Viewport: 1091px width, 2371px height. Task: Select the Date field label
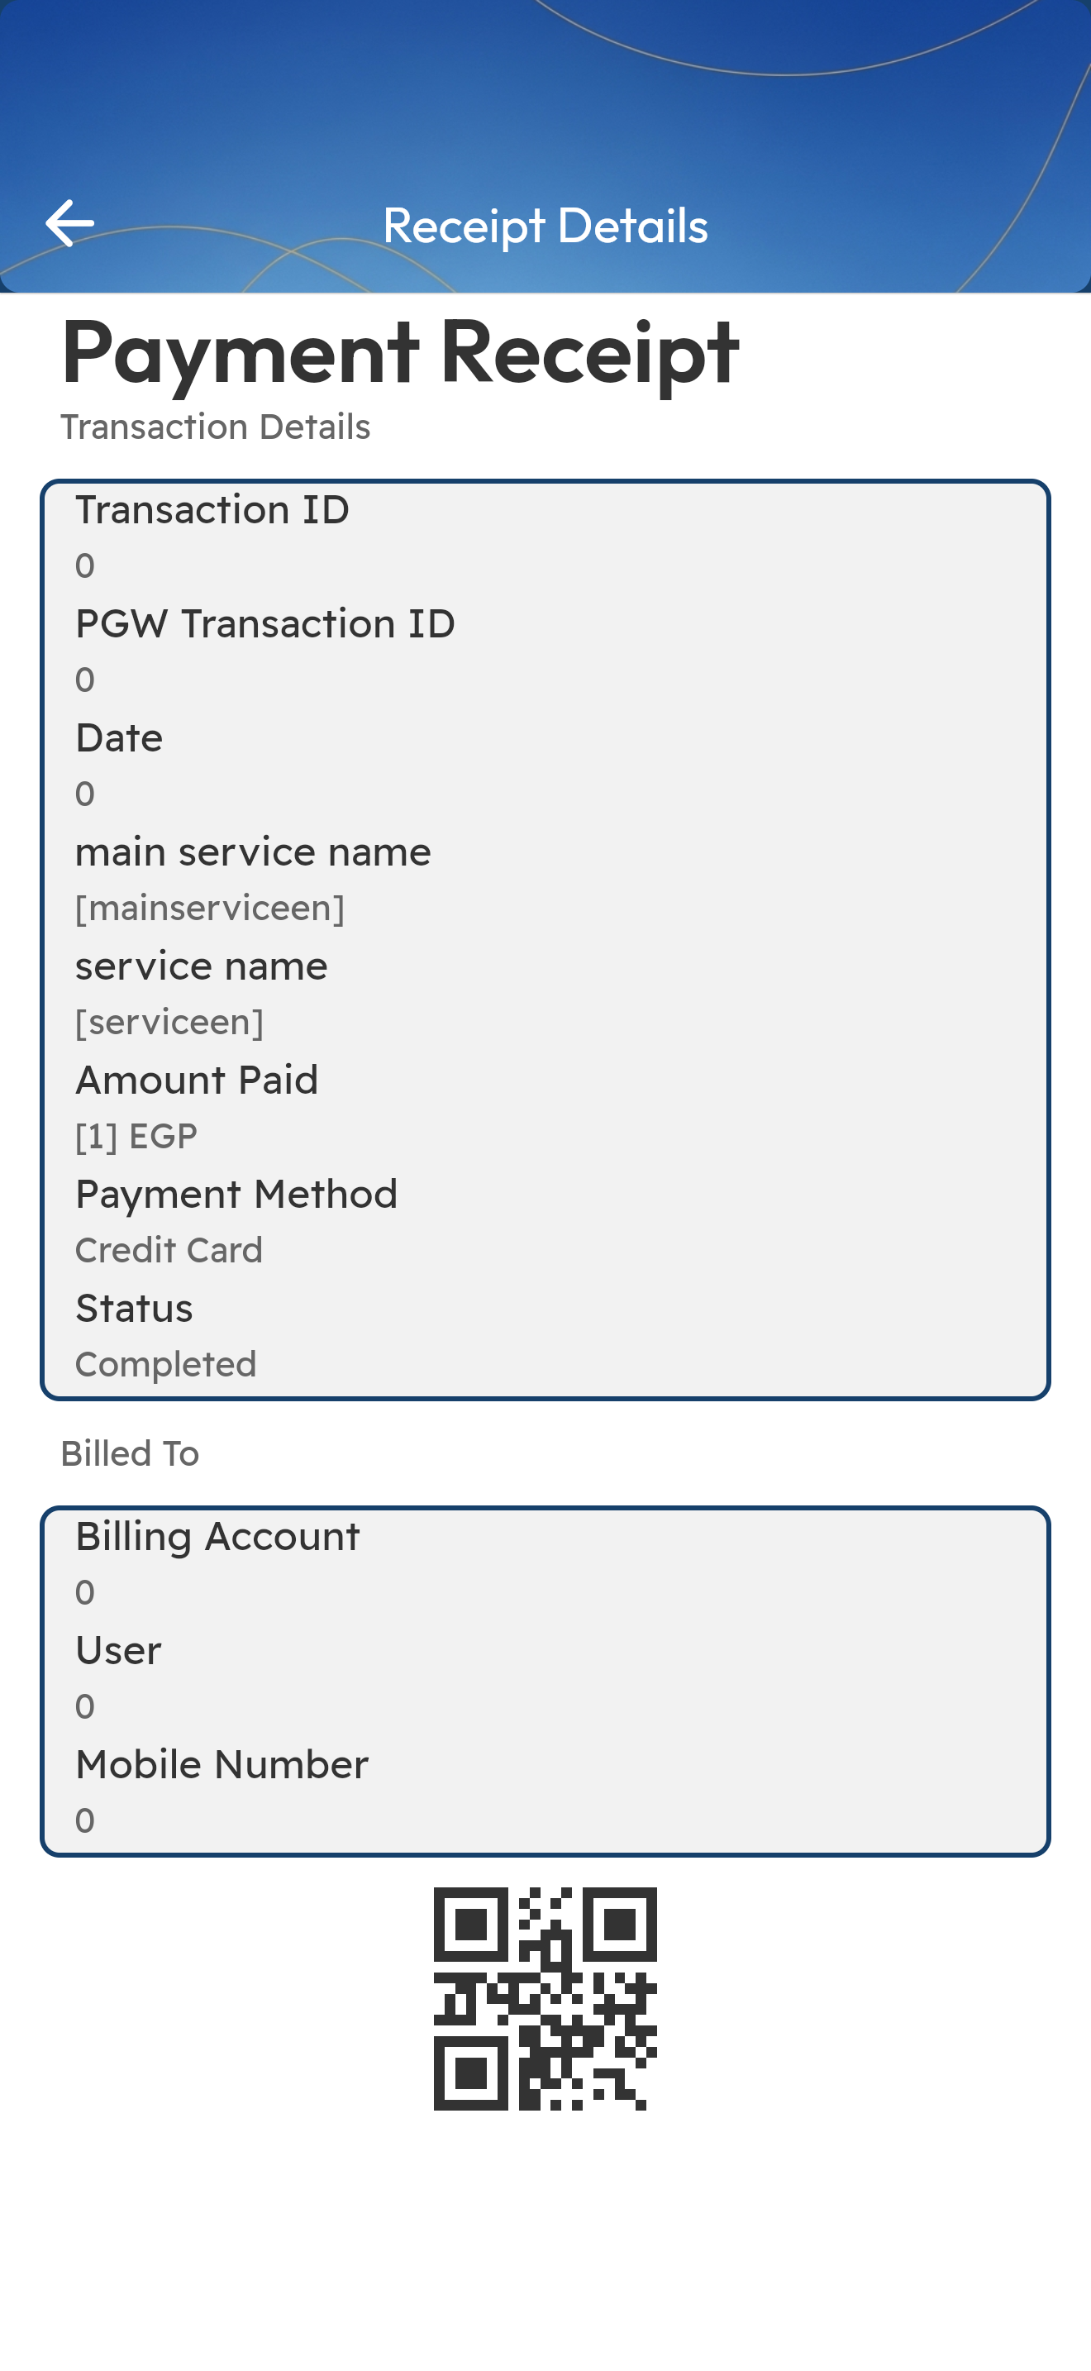tap(119, 738)
